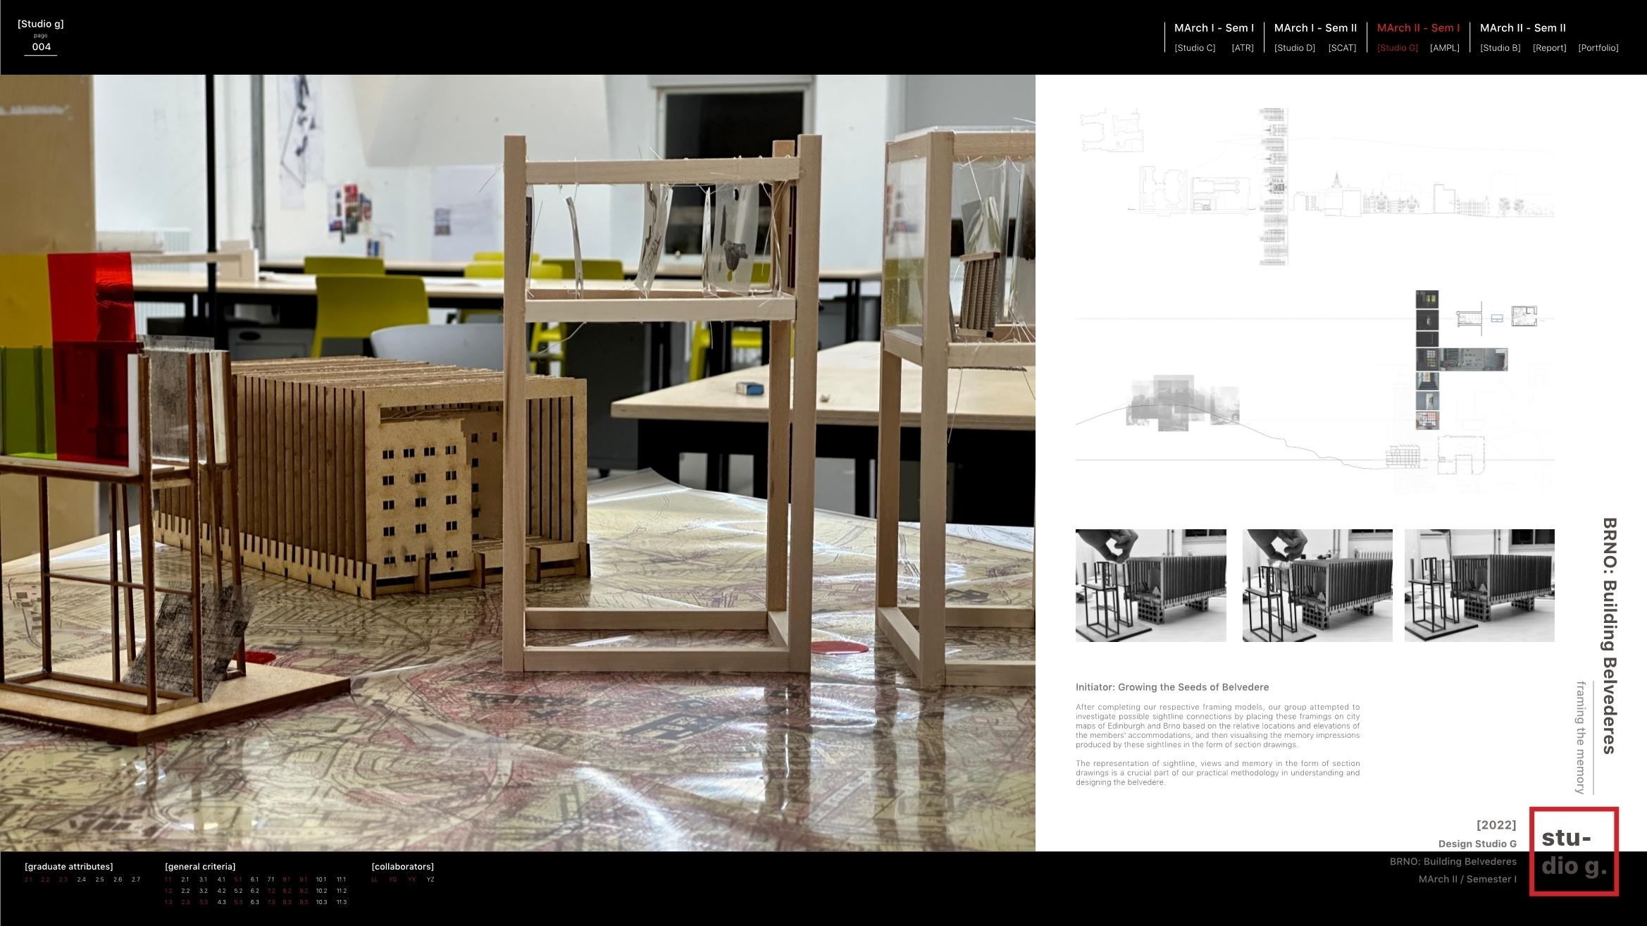
Task: Open the MArch I - Sem II tab
Action: point(1315,28)
